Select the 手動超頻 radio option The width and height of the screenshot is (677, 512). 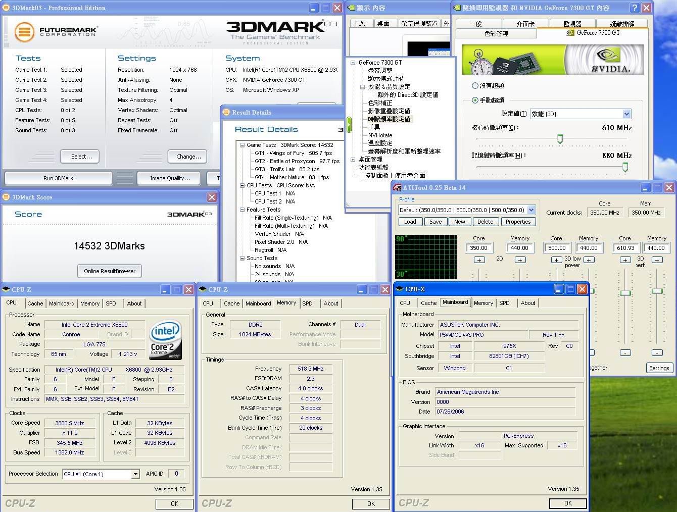click(x=475, y=100)
